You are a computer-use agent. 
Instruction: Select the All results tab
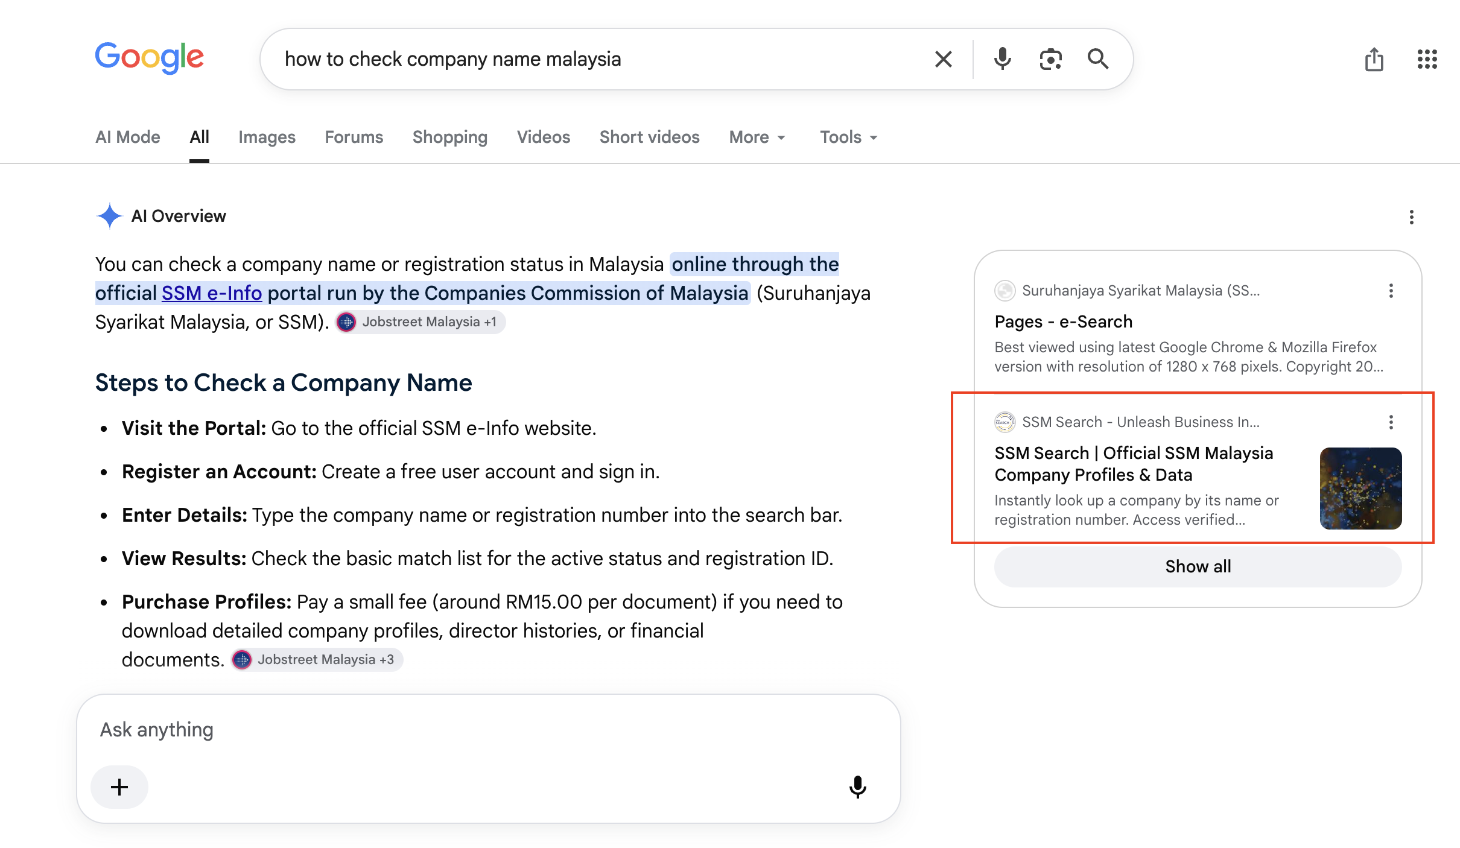(199, 137)
